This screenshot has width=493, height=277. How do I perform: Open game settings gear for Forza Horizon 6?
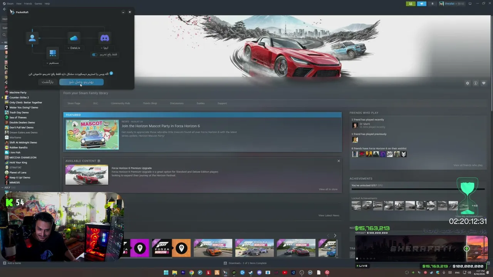click(x=468, y=83)
